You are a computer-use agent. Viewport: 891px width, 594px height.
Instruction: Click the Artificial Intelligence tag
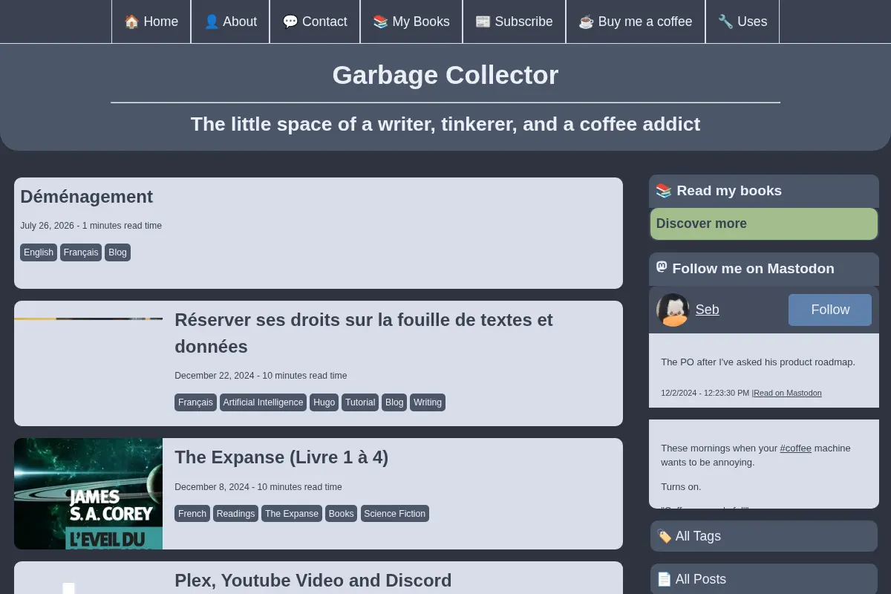(263, 402)
